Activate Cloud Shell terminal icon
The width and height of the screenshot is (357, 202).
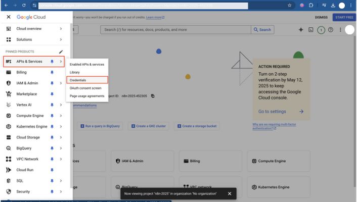(311, 30)
